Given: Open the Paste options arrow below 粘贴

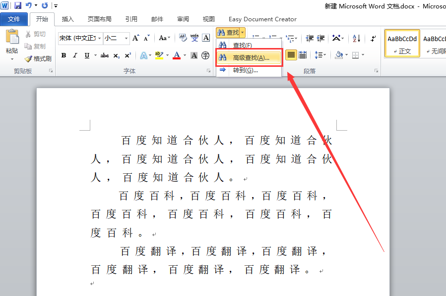Looking at the screenshot, I should click(12, 59).
